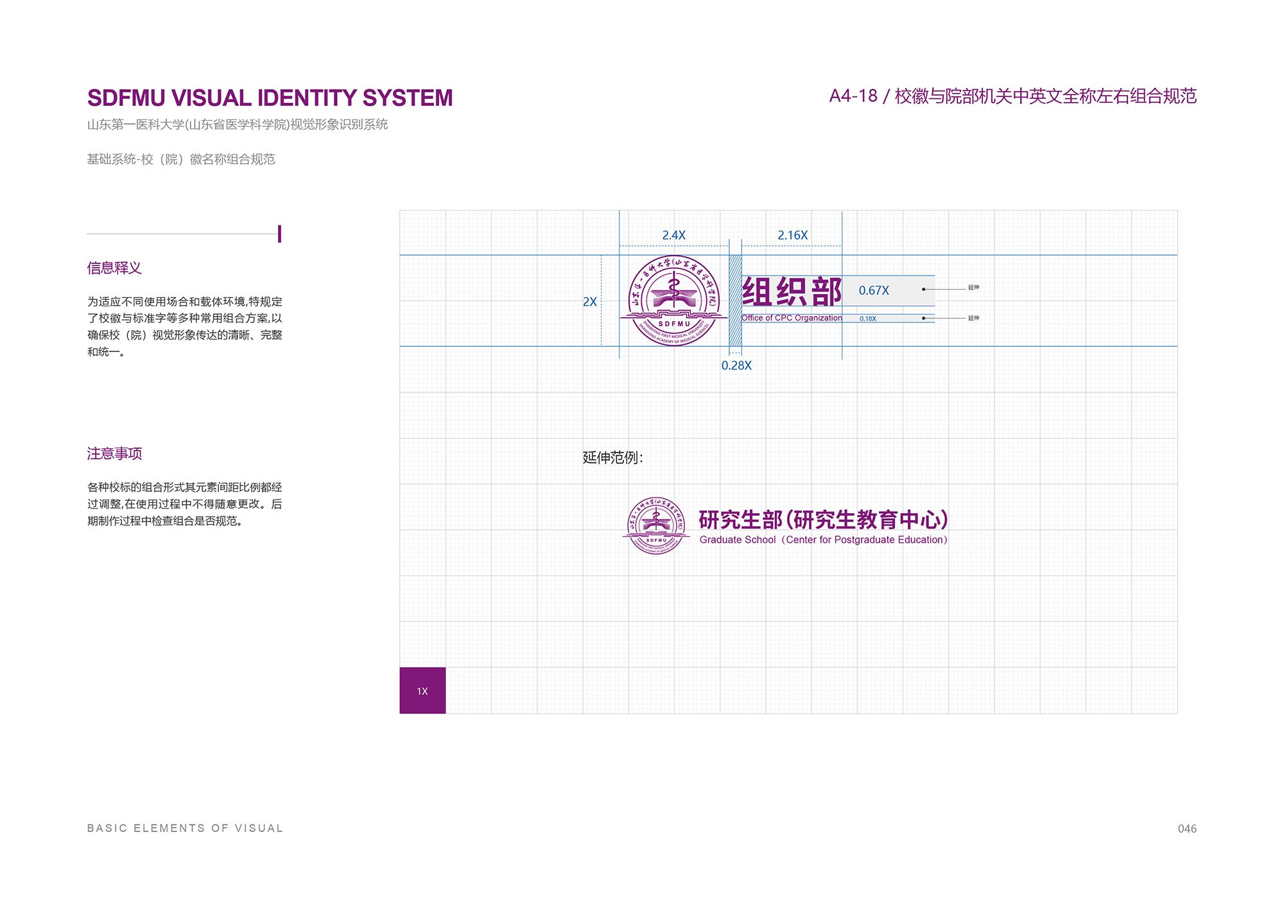Click the page number 046
The height and width of the screenshot is (908, 1284).
click(1187, 829)
